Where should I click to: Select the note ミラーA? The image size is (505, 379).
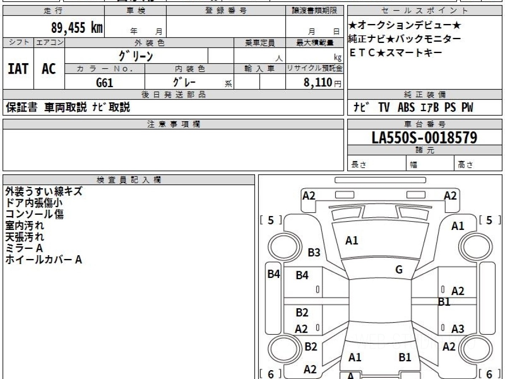[x=24, y=248]
